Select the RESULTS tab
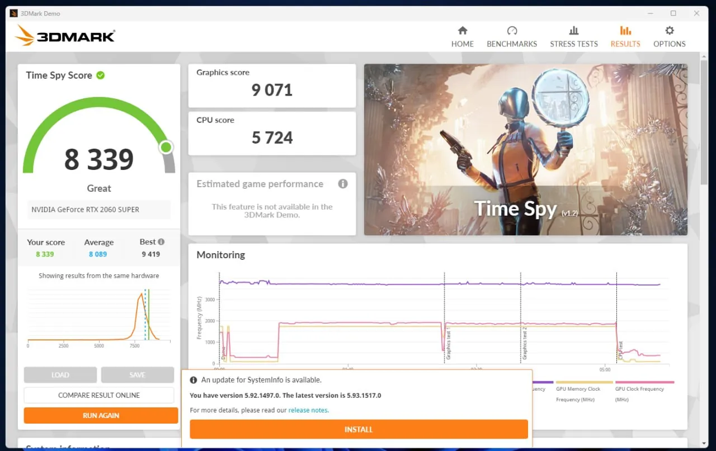716x451 pixels. pos(625,37)
